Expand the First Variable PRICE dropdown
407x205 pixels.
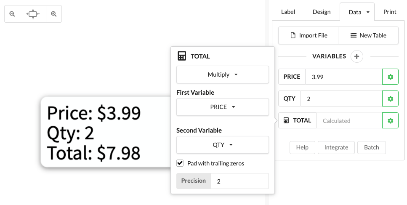point(222,107)
